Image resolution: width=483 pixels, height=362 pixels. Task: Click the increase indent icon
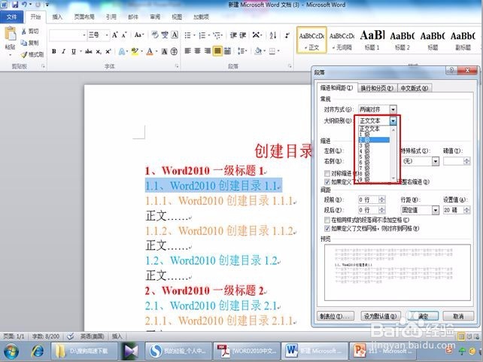click(243, 35)
